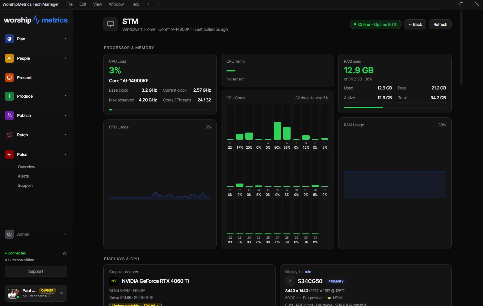Click the question mark icon beside S34CG50

tap(290, 281)
